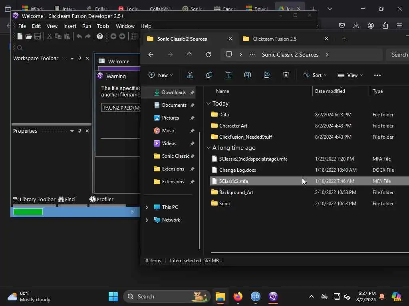Click the Copy icon in File Explorer toolbar
Image resolution: width=409 pixels, height=306 pixels.
(x=209, y=75)
